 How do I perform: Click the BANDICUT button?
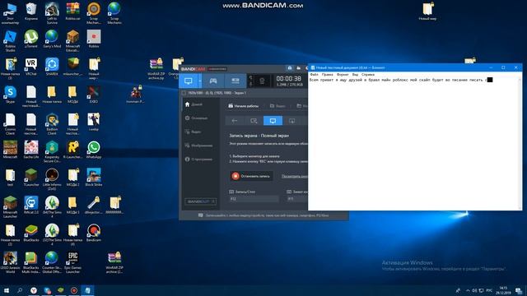(200, 201)
